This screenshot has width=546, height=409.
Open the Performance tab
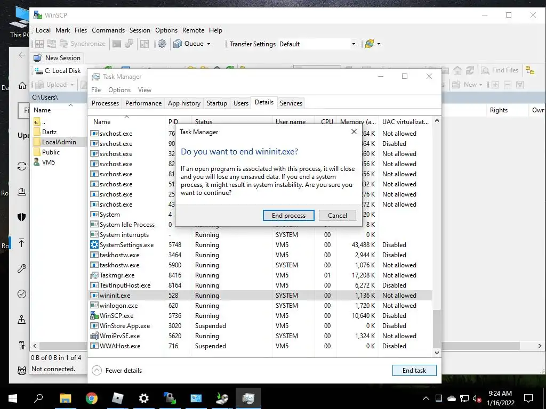[143, 103]
